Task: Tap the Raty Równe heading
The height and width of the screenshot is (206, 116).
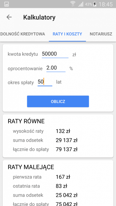Action: (26, 121)
